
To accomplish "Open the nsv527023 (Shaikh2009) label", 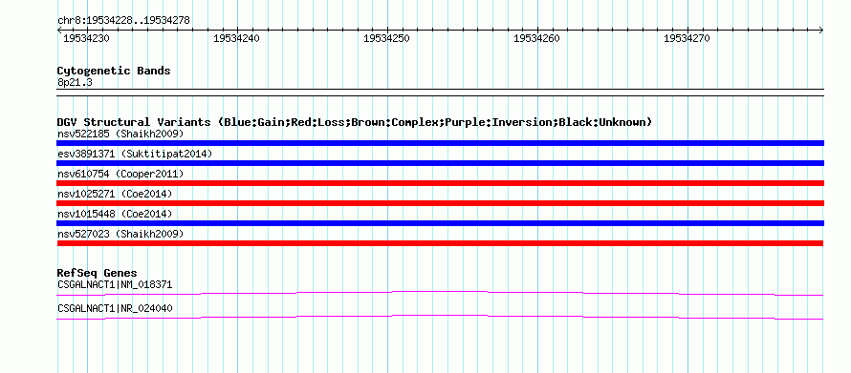I will tap(120, 234).
